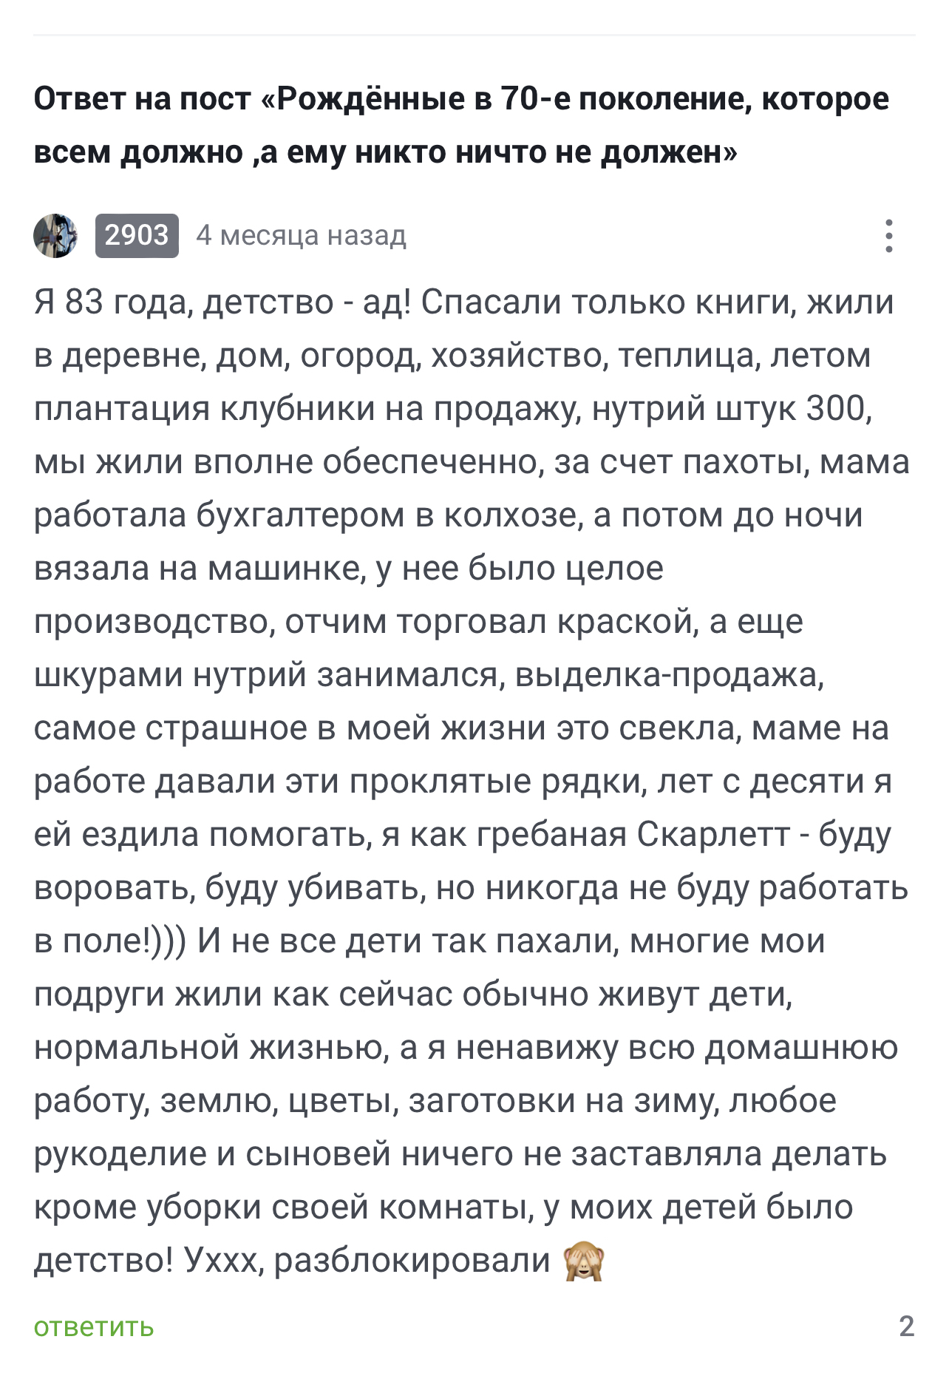Click the word 'рукоделие' in the comment
Screen dimensions: 949x1379
pyautogui.click(x=120, y=1155)
